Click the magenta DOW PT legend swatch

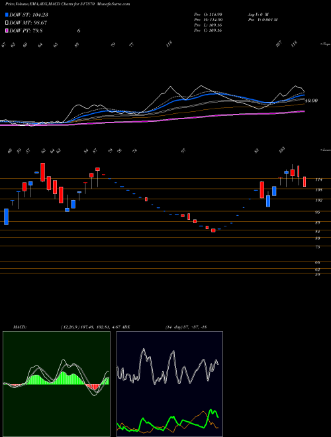point(7,30)
